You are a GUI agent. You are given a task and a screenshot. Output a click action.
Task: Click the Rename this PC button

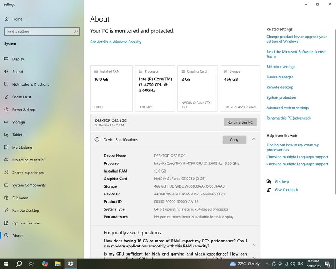click(x=240, y=122)
